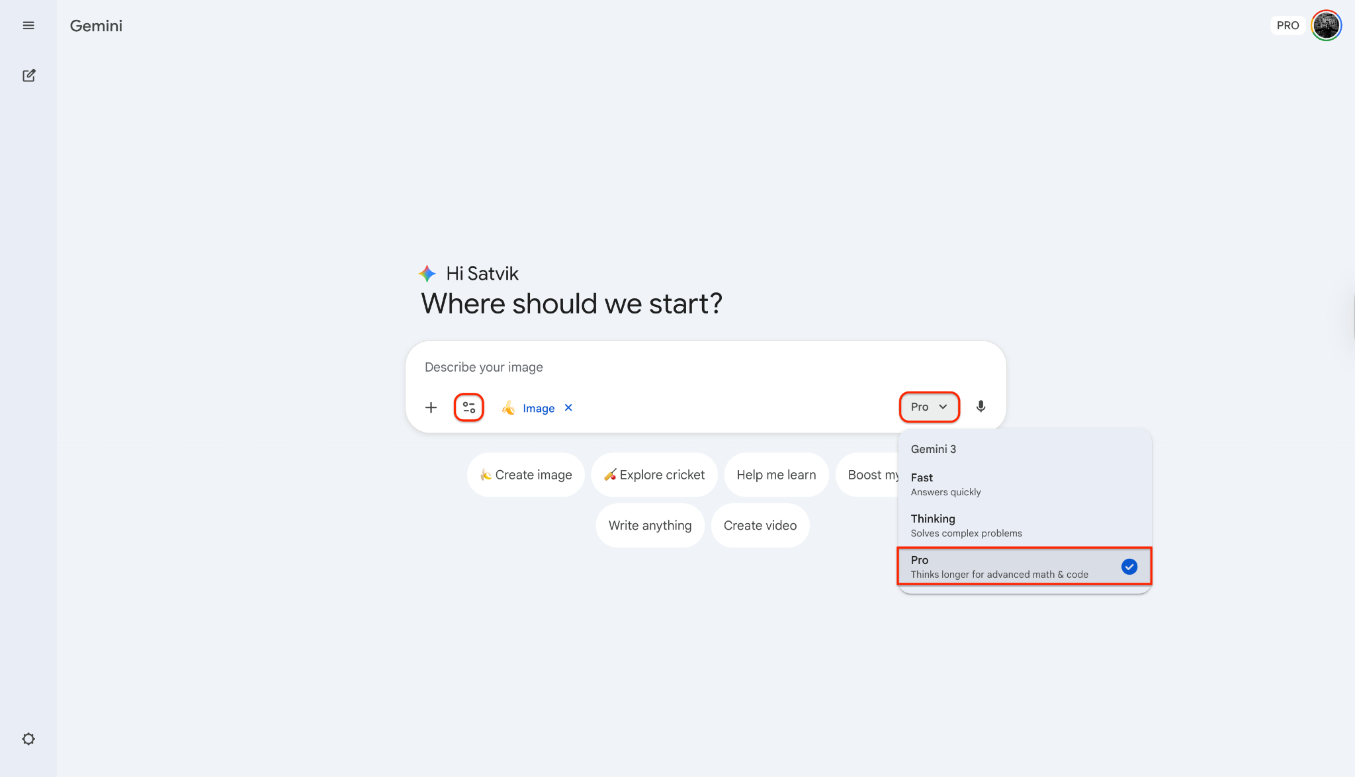Viewport: 1355px width, 777px height.
Task: Click the Write anything suggestion chip
Action: coord(649,525)
